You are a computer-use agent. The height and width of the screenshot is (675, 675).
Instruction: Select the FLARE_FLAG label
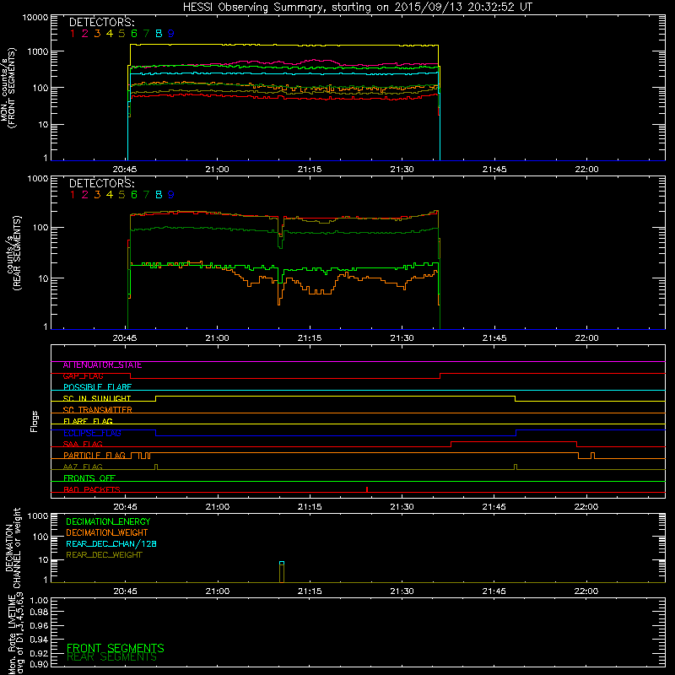(x=89, y=421)
